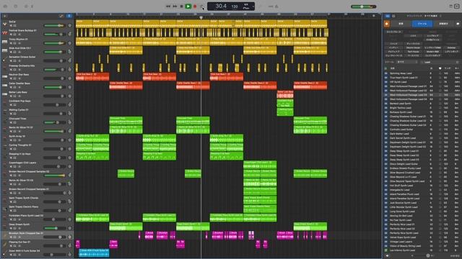Image resolution: width=462 pixels, height=259 pixels.
Task: Toggle the Cycle button beside Record
Action: click(202, 6)
